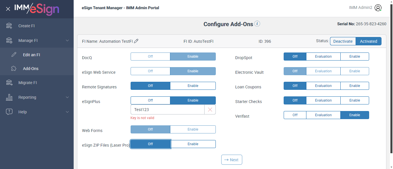Open the Create FI menu item
393x169 pixels.
26,26
